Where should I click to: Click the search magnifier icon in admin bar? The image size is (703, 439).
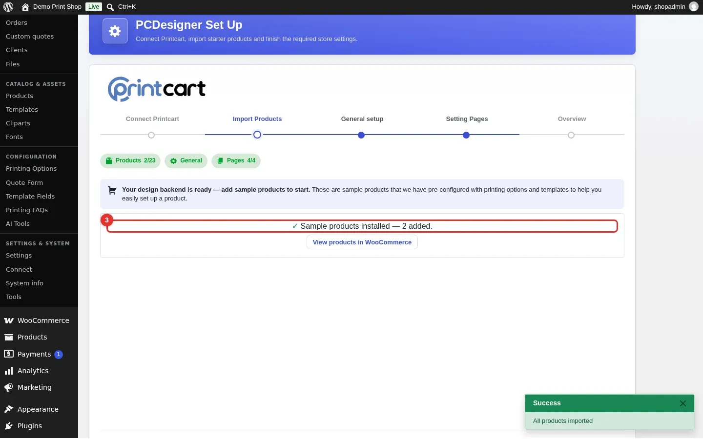(x=111, y=7)
